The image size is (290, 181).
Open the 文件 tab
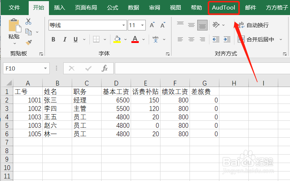(x=14, y=8)
